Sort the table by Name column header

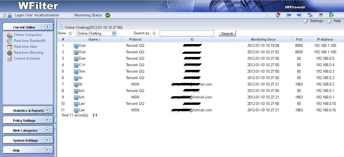coord(94,40)
